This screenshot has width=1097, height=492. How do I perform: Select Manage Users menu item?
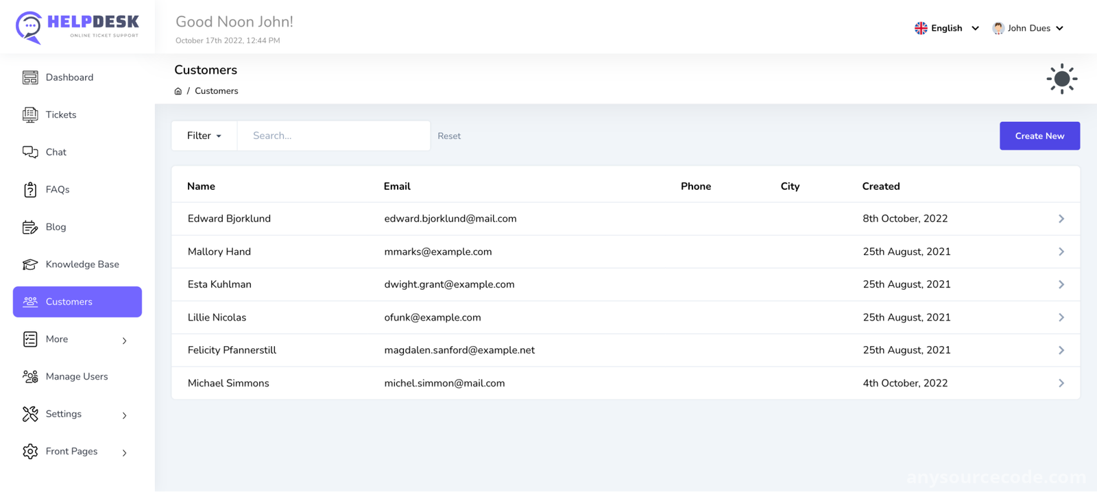click(77, 376)
